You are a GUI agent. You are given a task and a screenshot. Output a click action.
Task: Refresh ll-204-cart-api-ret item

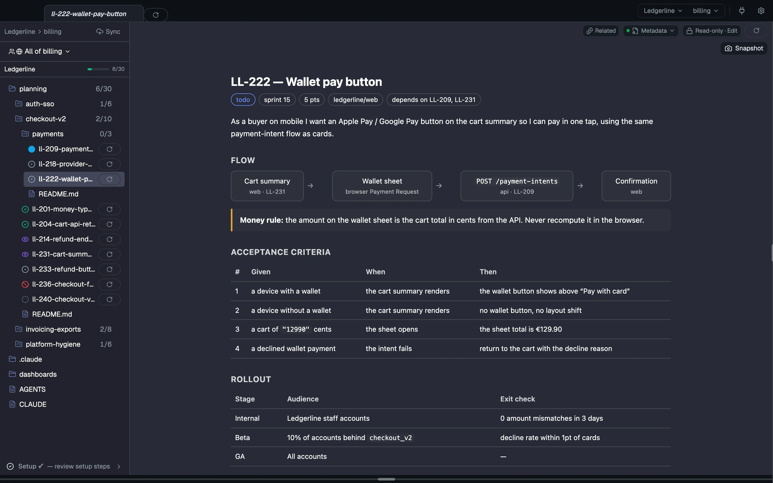tap(109, 224)
